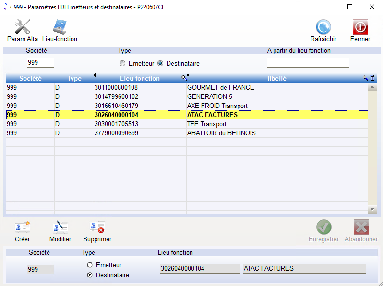Sort by the Lieu fonction column arrows

click(95, 75)
